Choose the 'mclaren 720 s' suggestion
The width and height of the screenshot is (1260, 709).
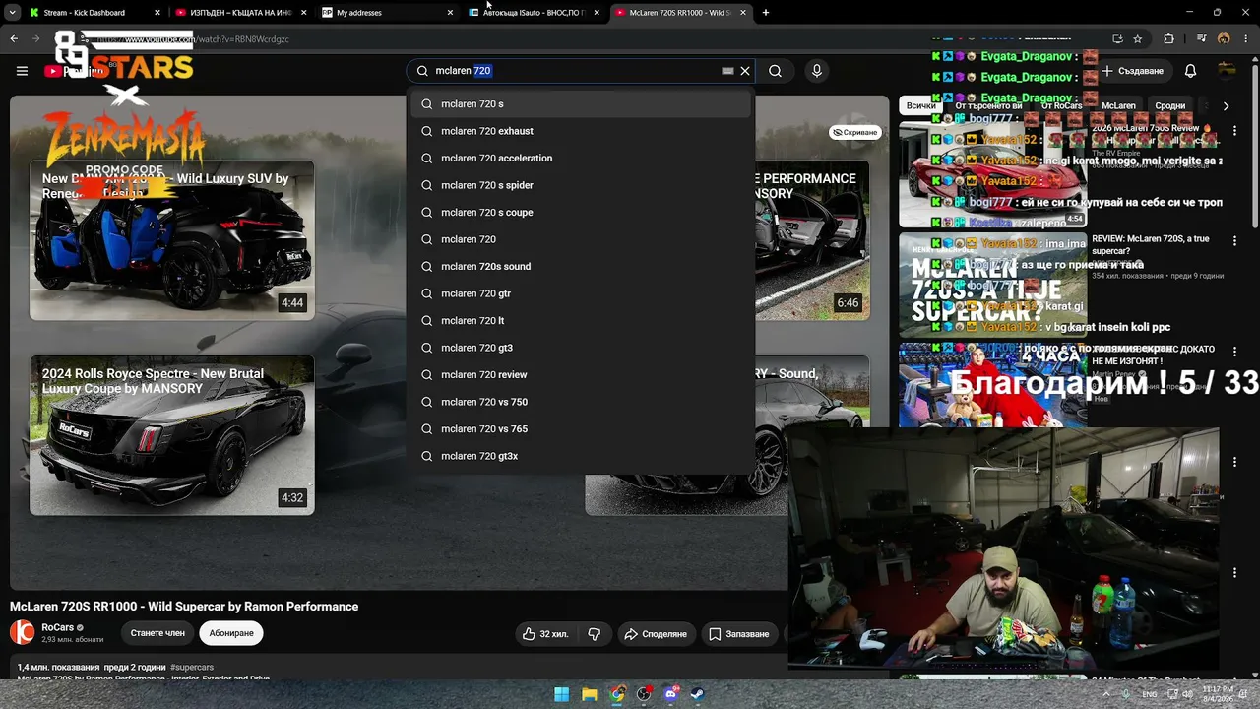point(582,104)
